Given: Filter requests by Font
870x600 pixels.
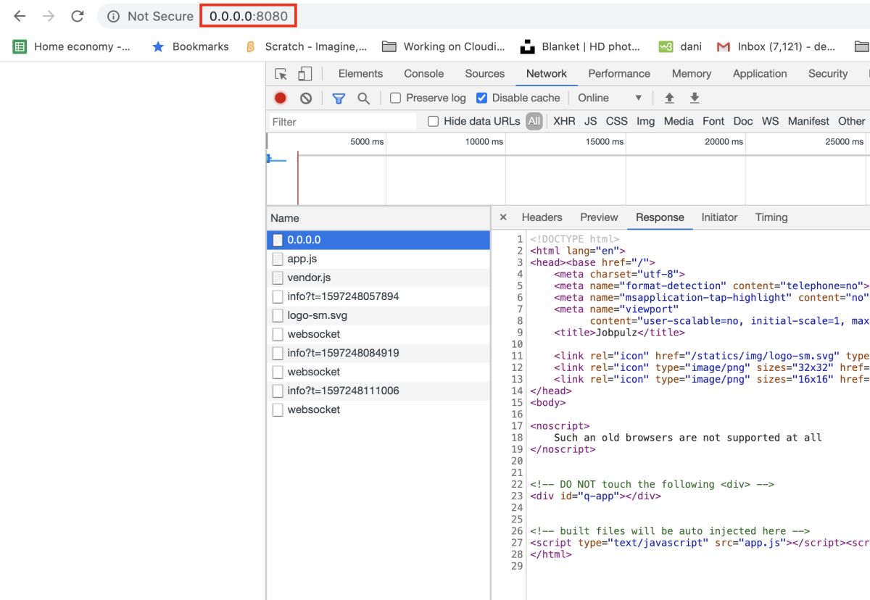Looking at the screenshot, I should 713,121.
